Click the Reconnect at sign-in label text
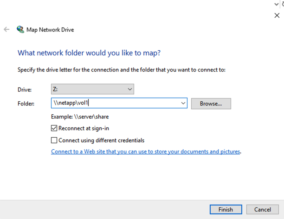Image resolution: width=284 pixels, height=219 pixels. tap(84, 128)
